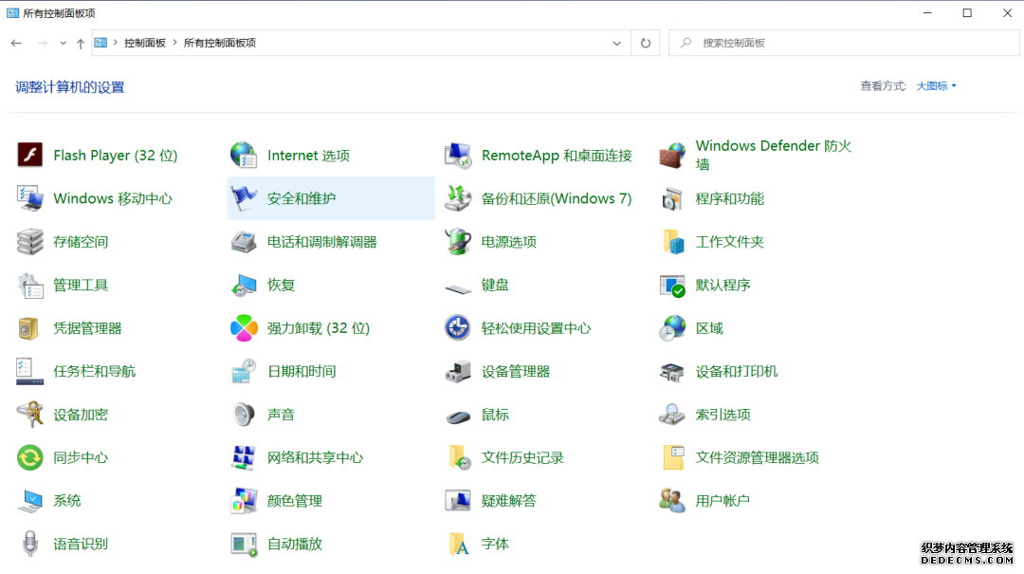Expand the chevron after 控制面板 breadcrumb

(175, 43)
